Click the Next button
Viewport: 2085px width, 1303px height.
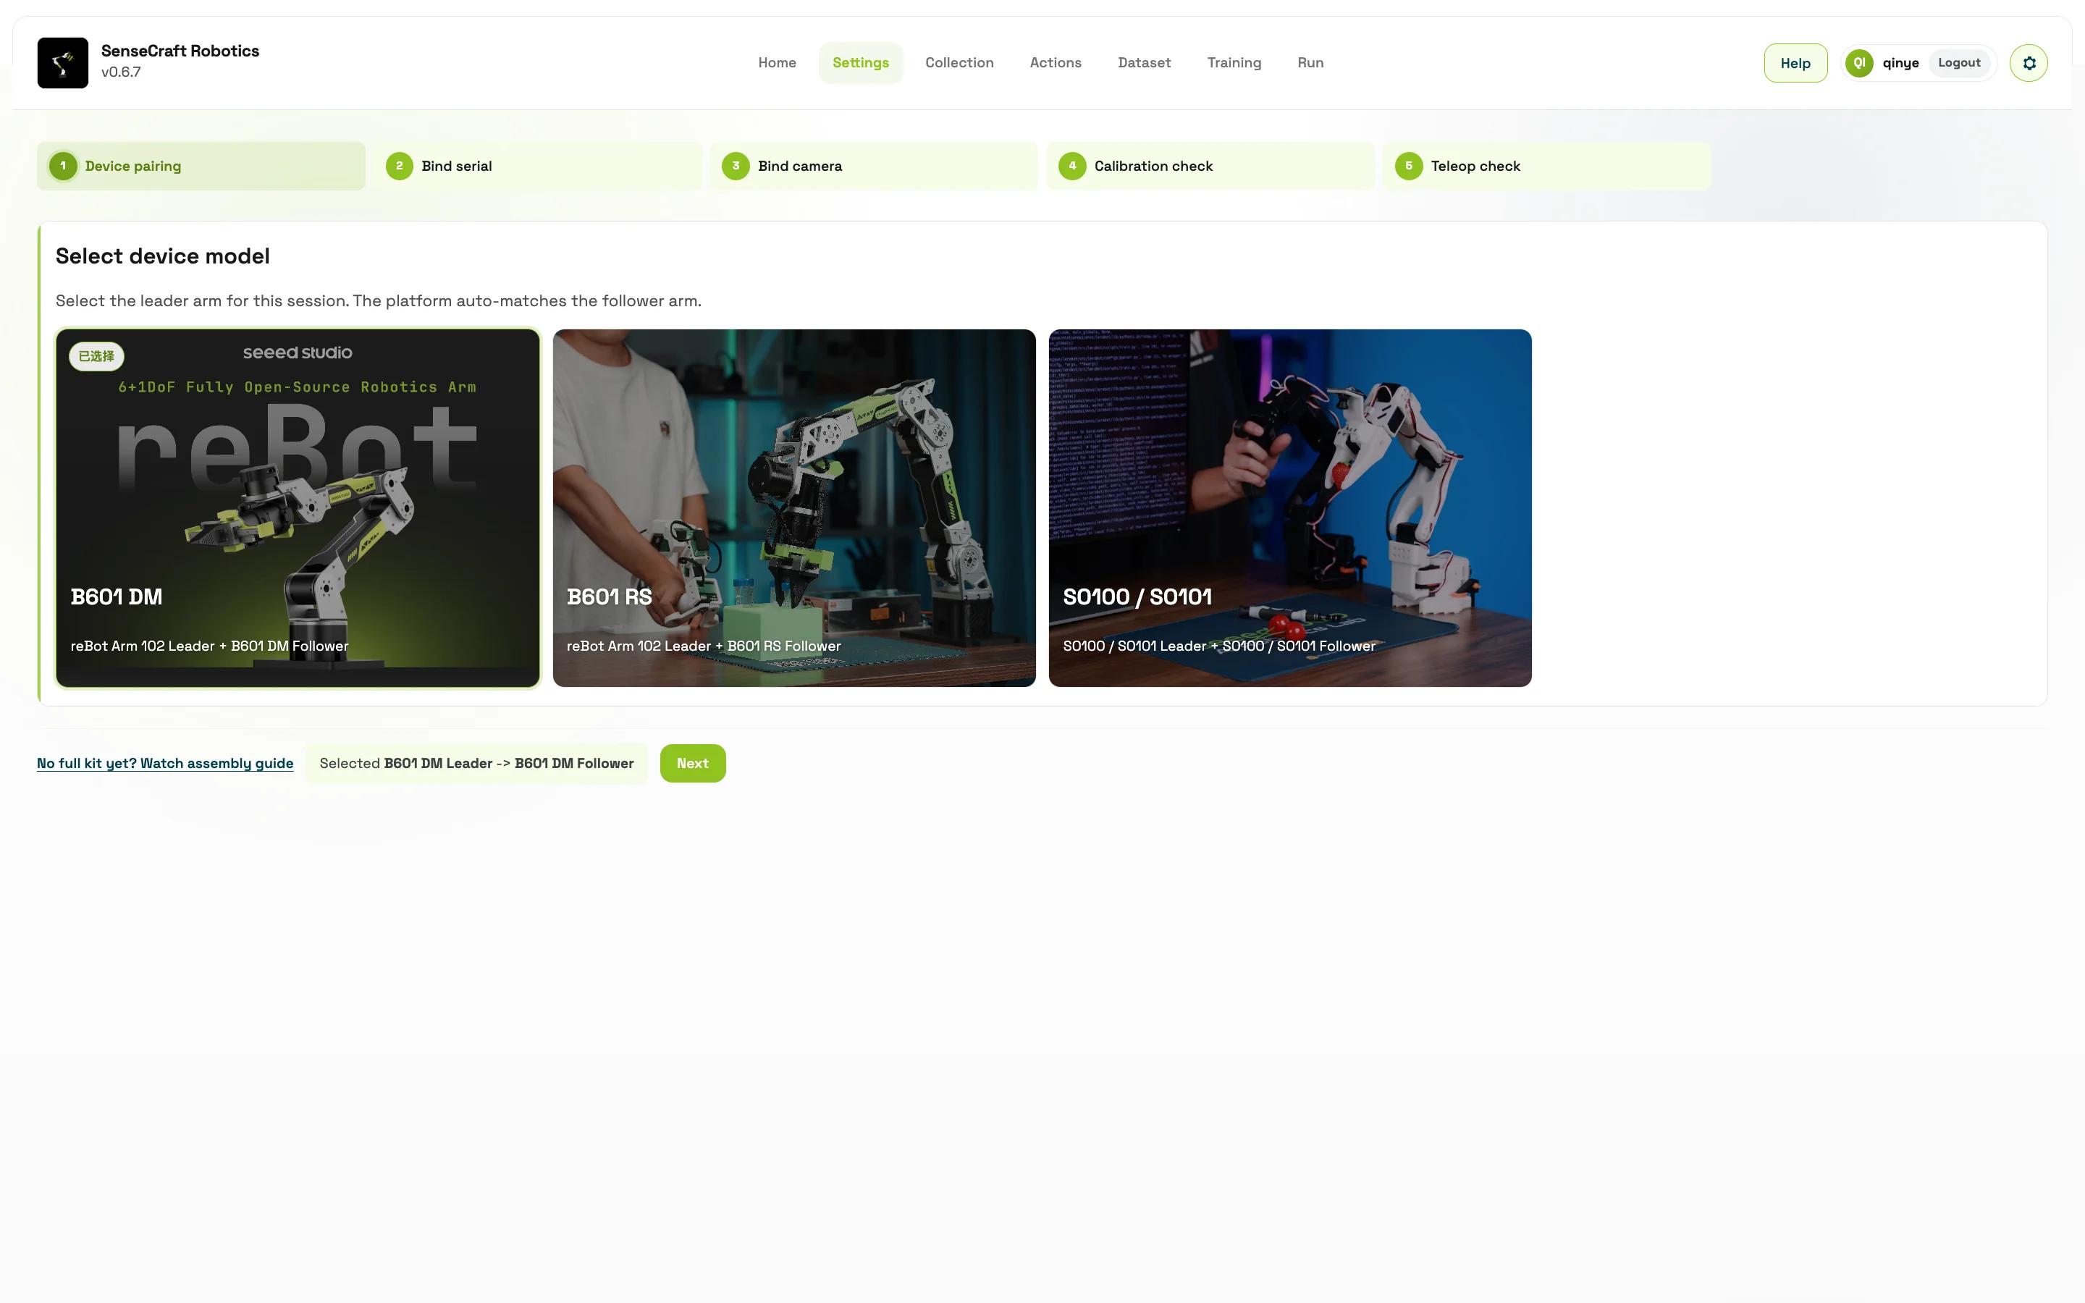[x=693, y=764]
